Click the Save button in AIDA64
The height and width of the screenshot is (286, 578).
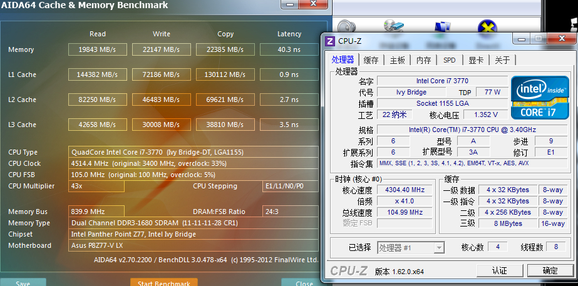tap(23, 283)
